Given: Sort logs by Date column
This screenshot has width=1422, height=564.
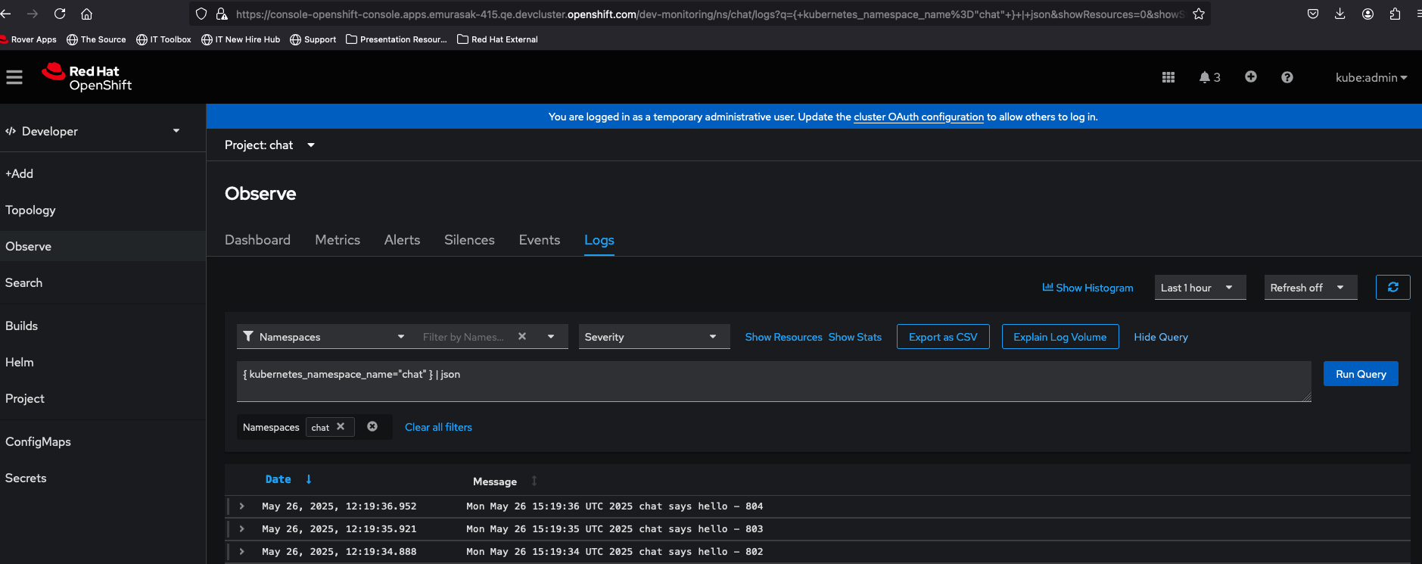Looking at the screenshot, I should [278, 479].
